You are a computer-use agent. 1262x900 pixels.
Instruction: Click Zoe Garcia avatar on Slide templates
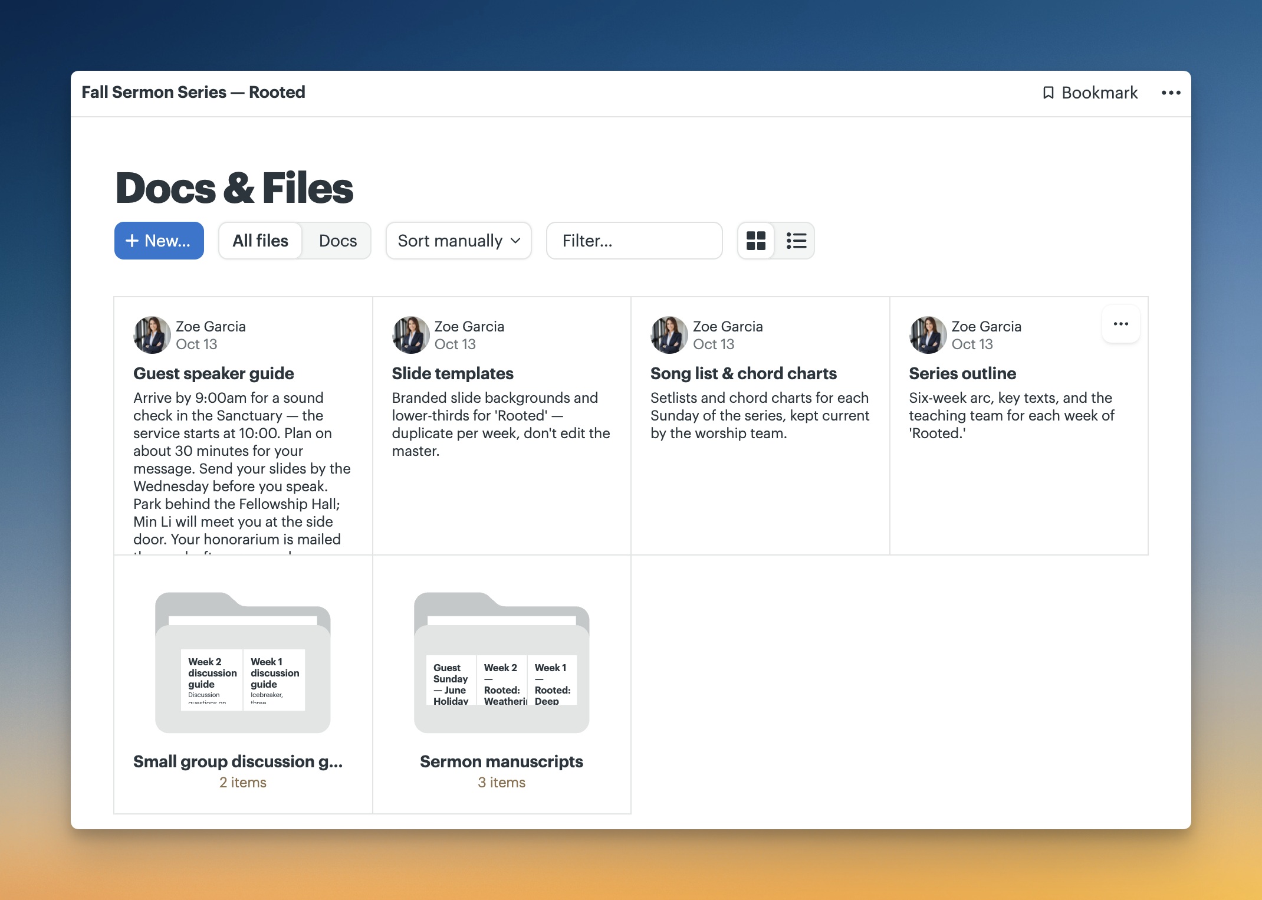[410, 335]
